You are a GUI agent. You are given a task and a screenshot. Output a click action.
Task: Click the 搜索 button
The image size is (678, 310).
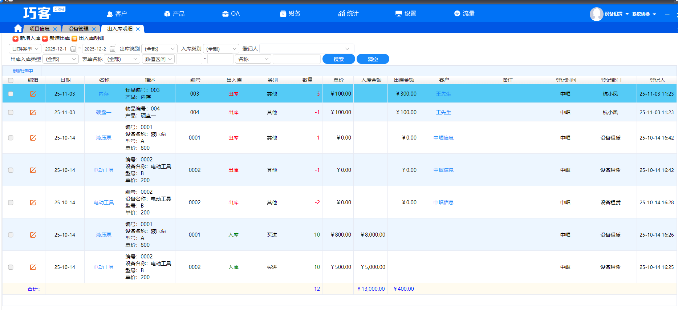338,59
